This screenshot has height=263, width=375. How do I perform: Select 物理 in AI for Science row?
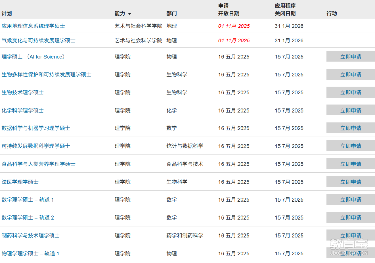pyautogui.click(x=172, y=57)
